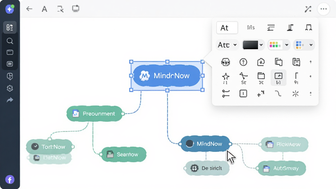Click the Facebook icon at sidebar bottom
Image resolution: width=336 pixels, height=189 pixels.
10,179
